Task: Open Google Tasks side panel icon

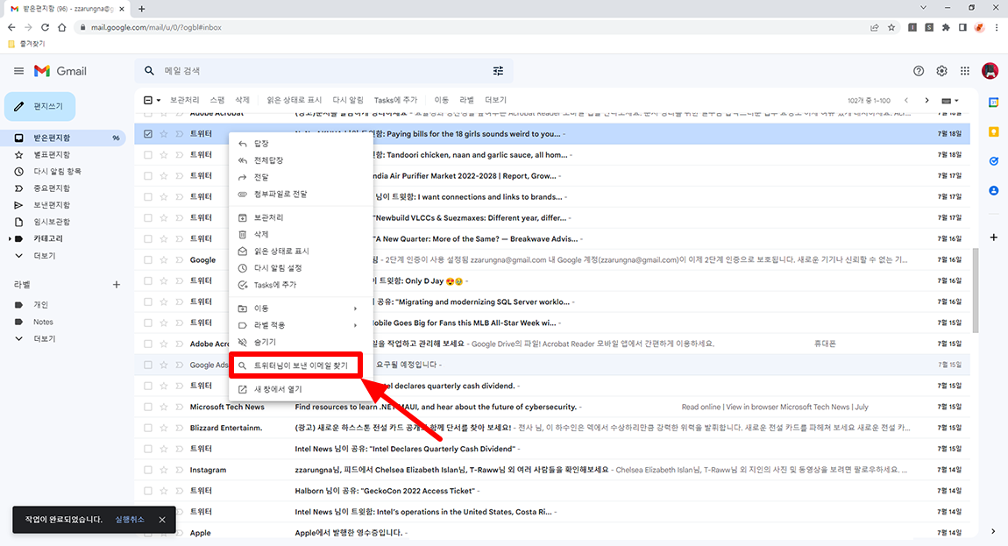Action: [993, 161]
